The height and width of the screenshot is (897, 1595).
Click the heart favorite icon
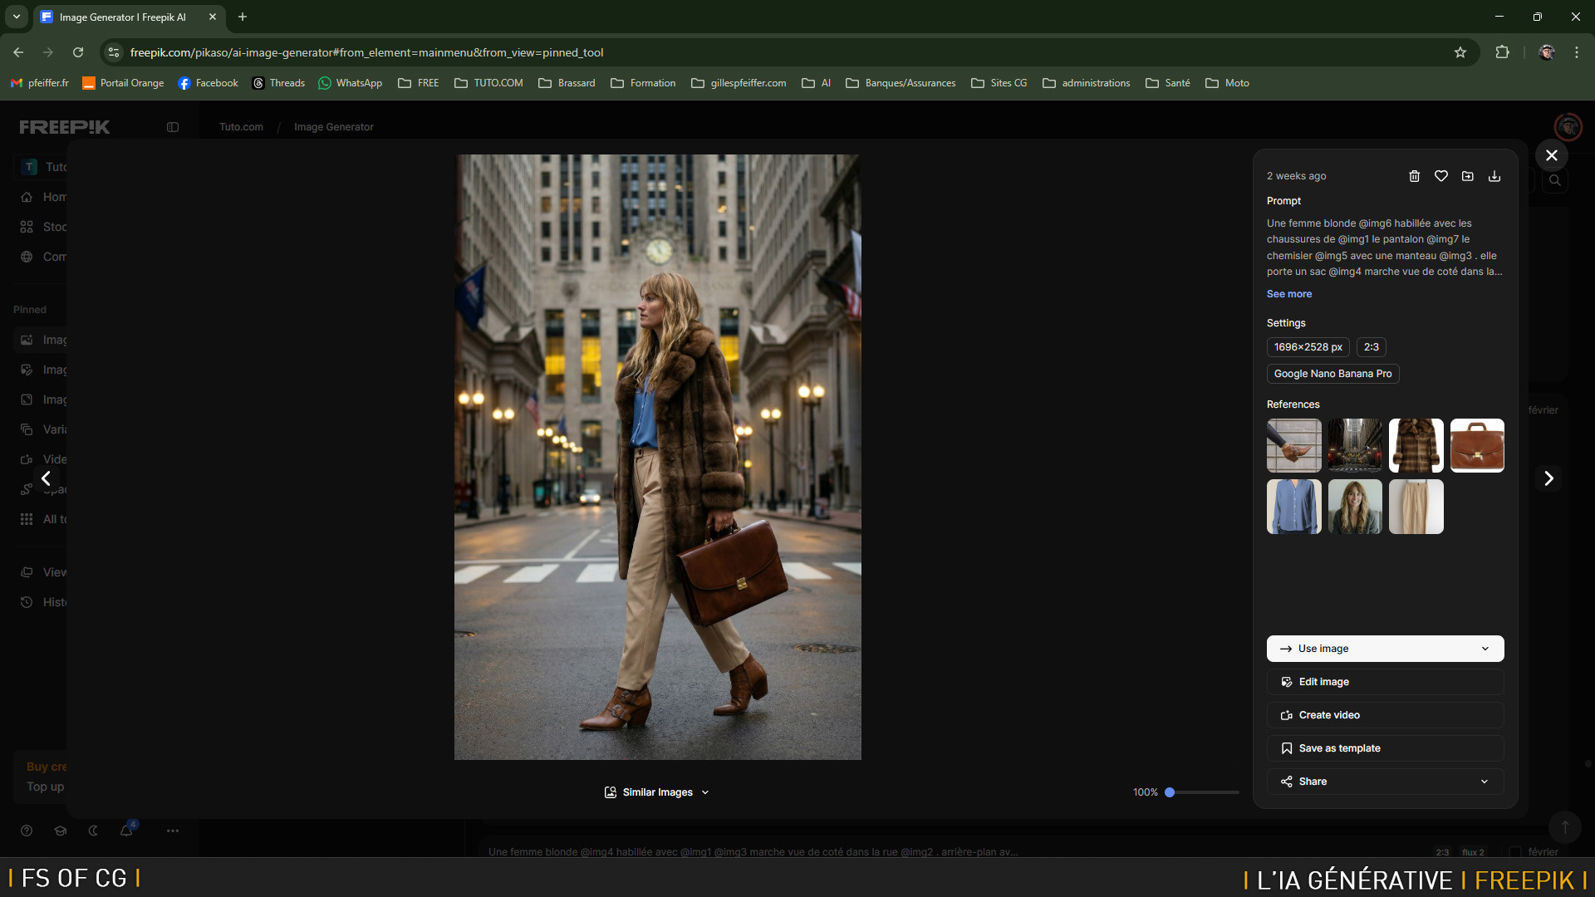point(1441,176)
